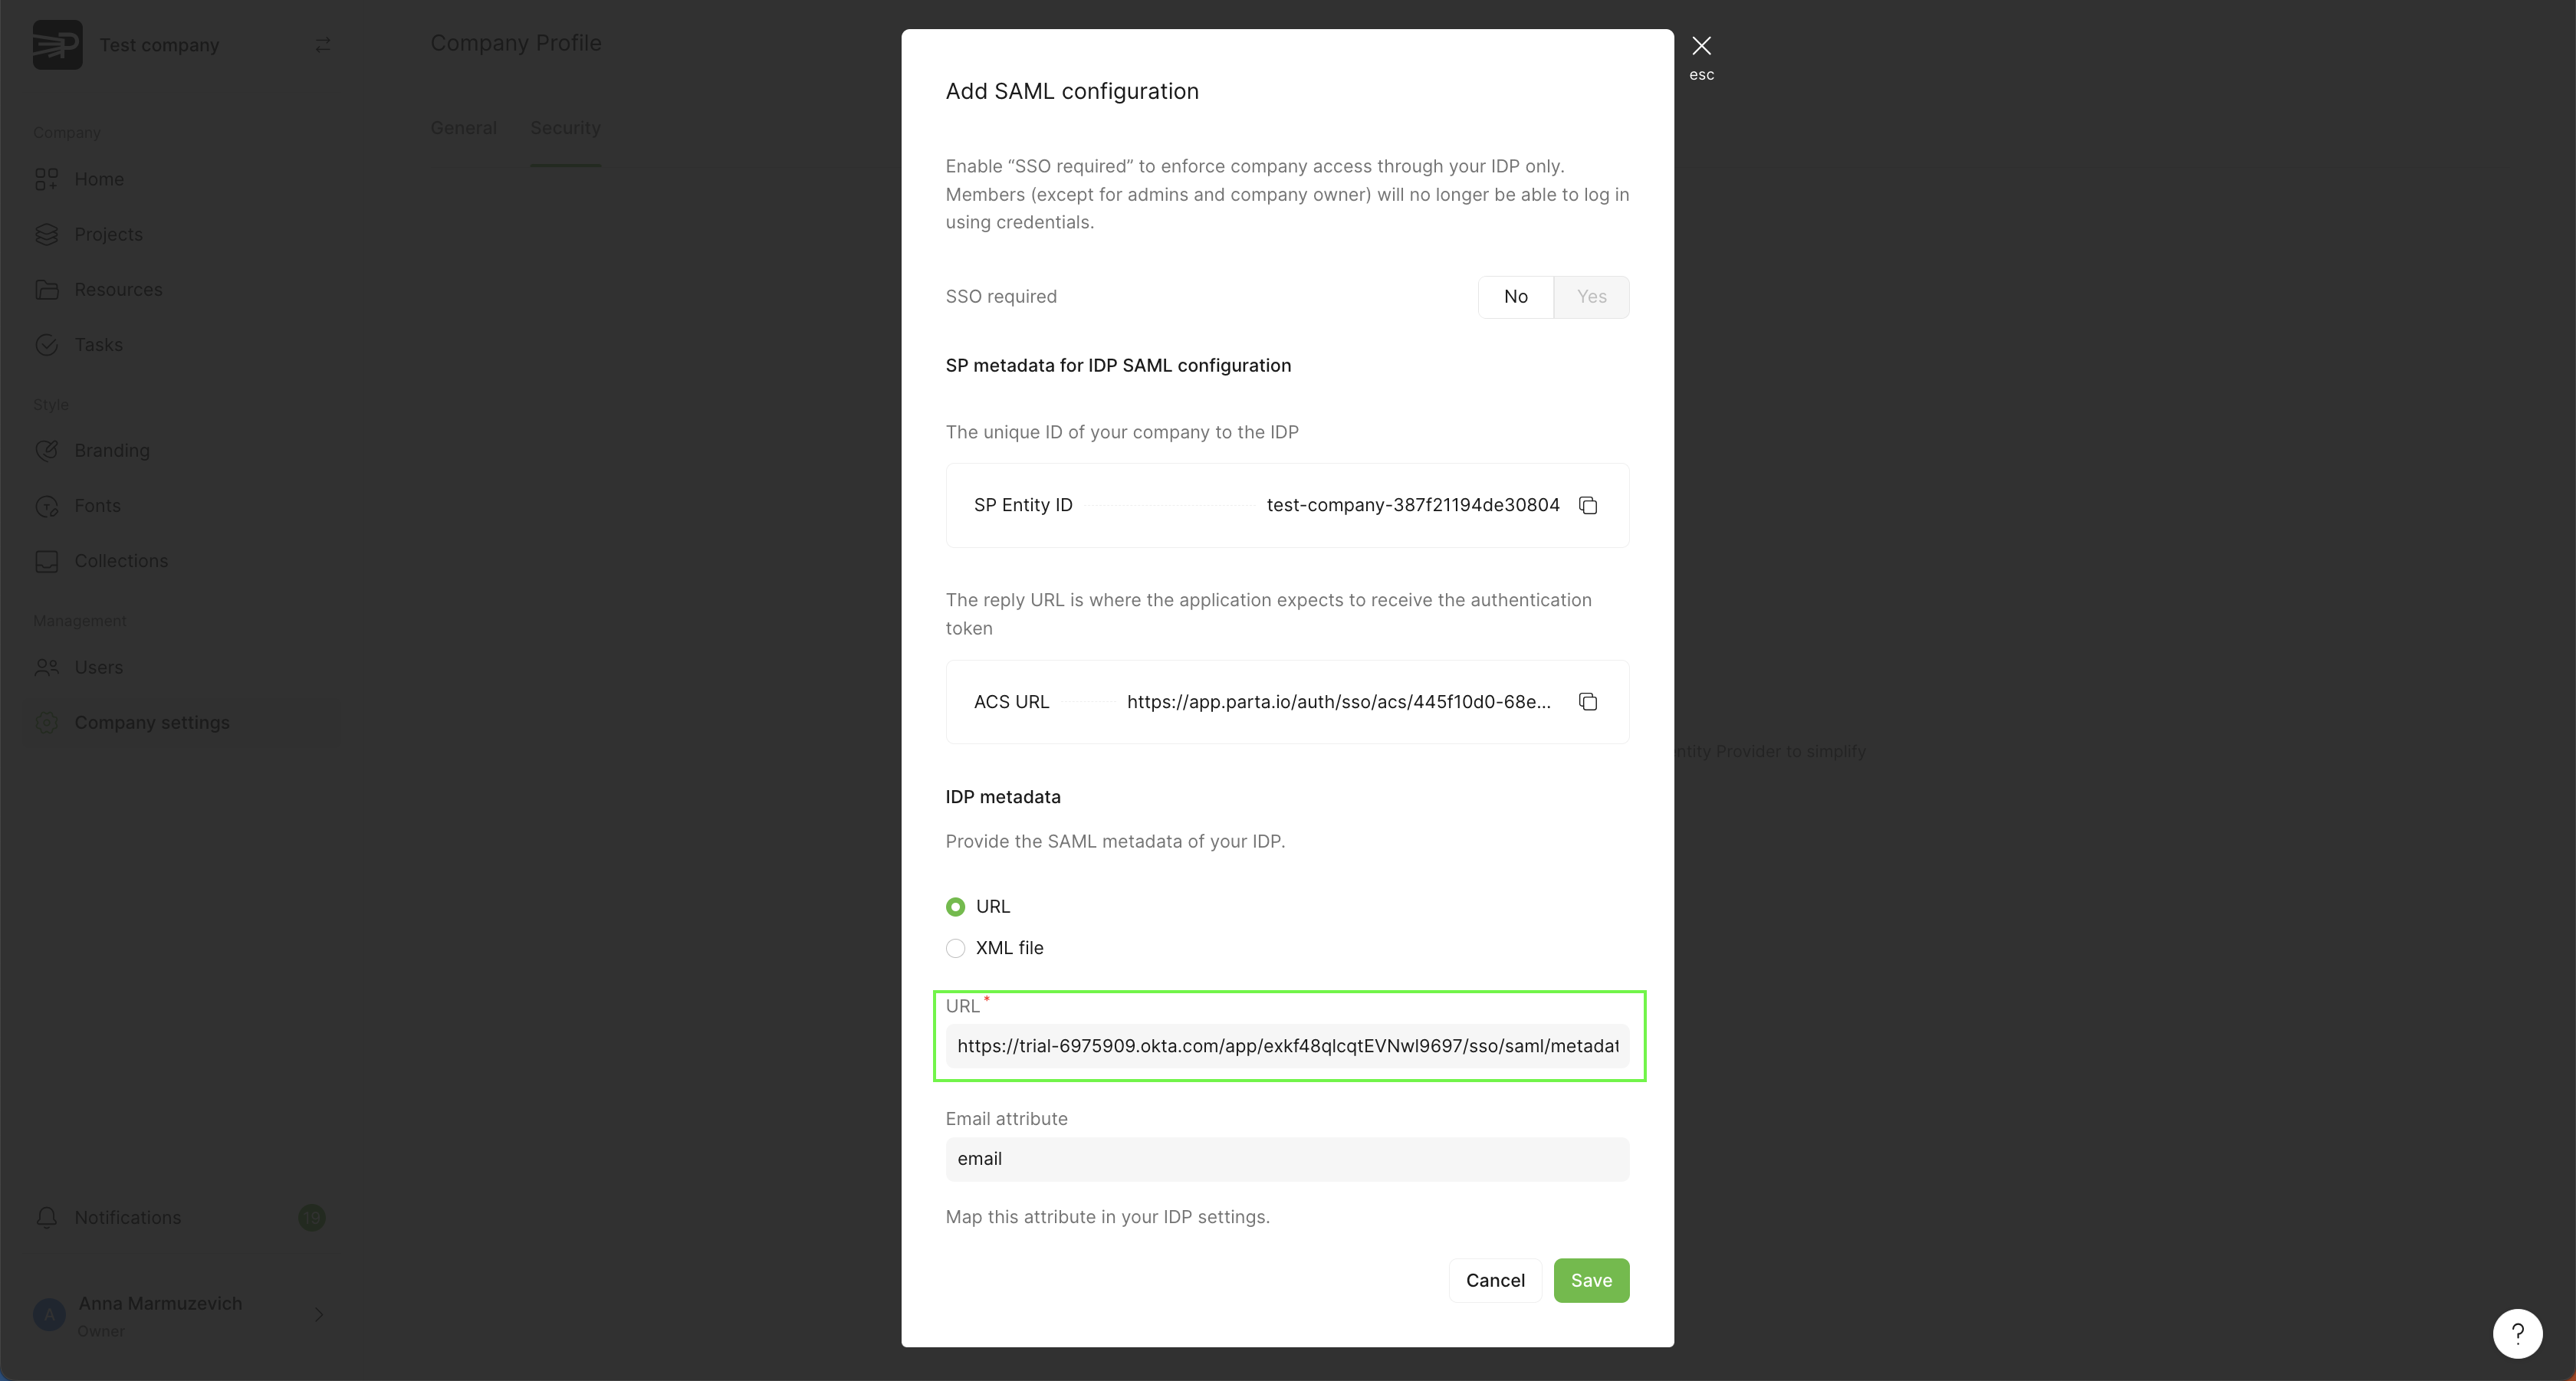Set SSO required to No
The height and width of the screenshot is (1381, 2576).
click(1515, 297)
